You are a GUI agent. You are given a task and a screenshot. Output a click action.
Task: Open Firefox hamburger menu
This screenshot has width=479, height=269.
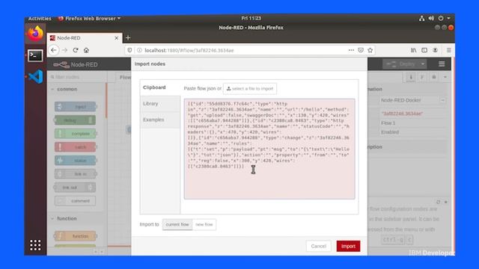click(x=449, y=50)
